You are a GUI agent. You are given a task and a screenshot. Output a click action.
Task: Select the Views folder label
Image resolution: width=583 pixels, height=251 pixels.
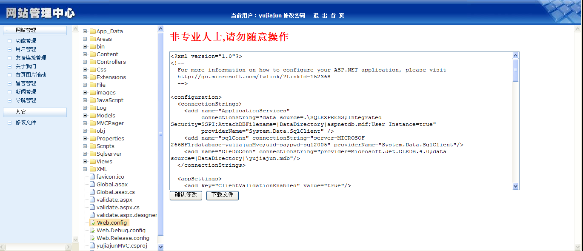coord(104,162)
